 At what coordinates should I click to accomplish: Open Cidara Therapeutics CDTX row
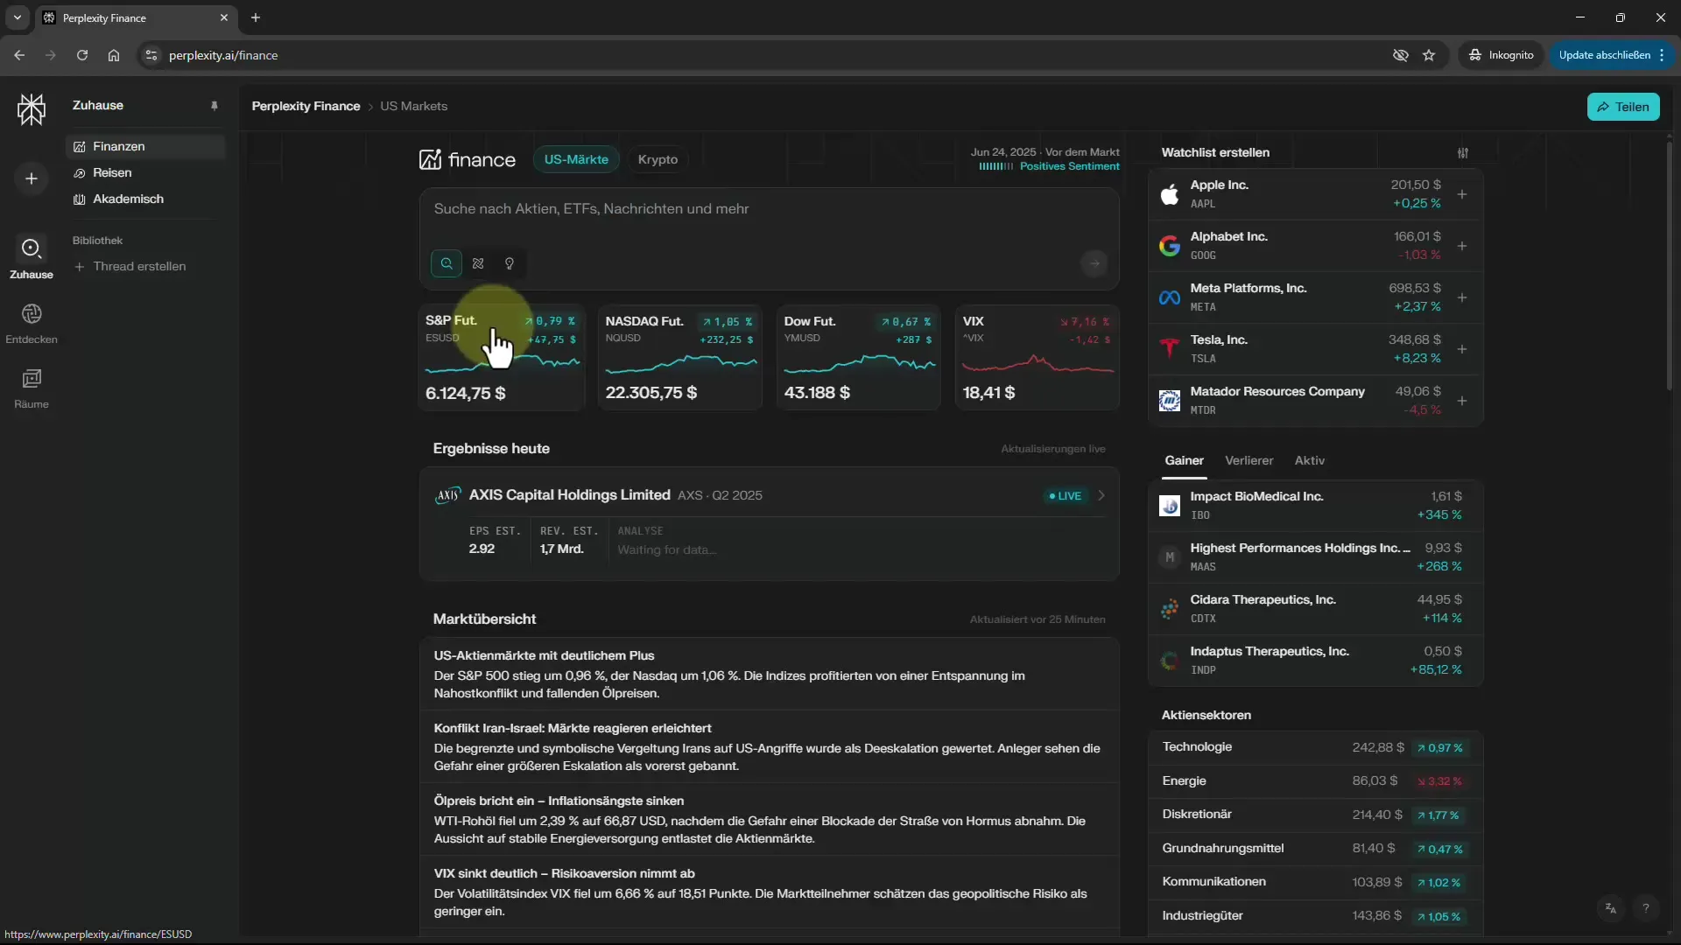[1315, 609]
